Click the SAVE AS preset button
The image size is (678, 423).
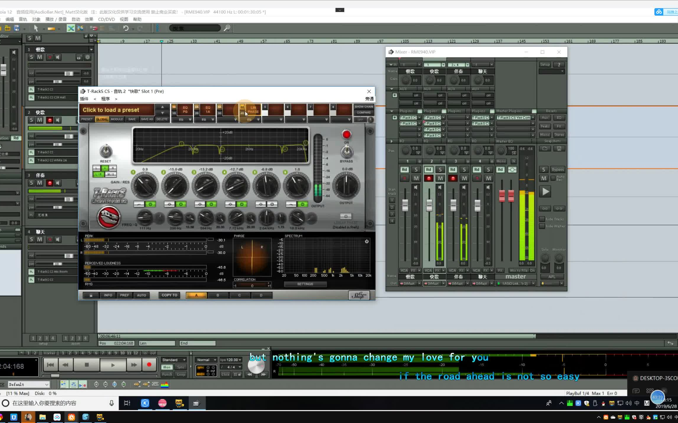(147, 119)
